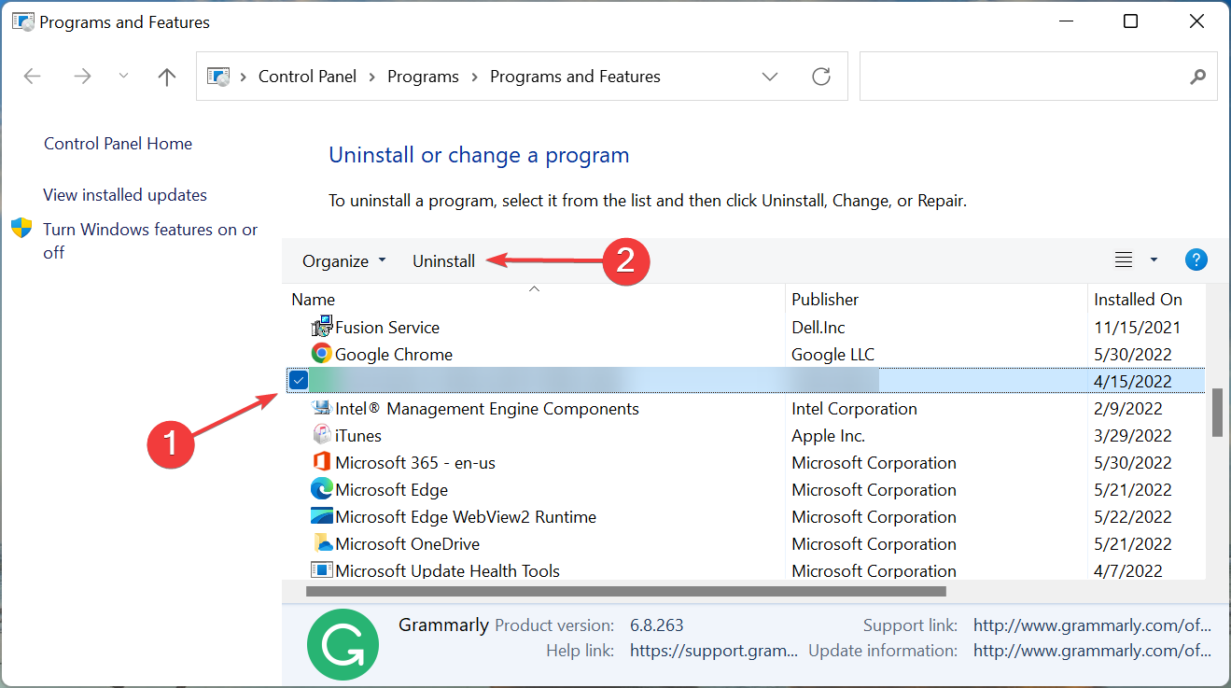The image size is (1231, 688).
Task: Click the search box magnifier icon
Action: [x=1198, y=77]
